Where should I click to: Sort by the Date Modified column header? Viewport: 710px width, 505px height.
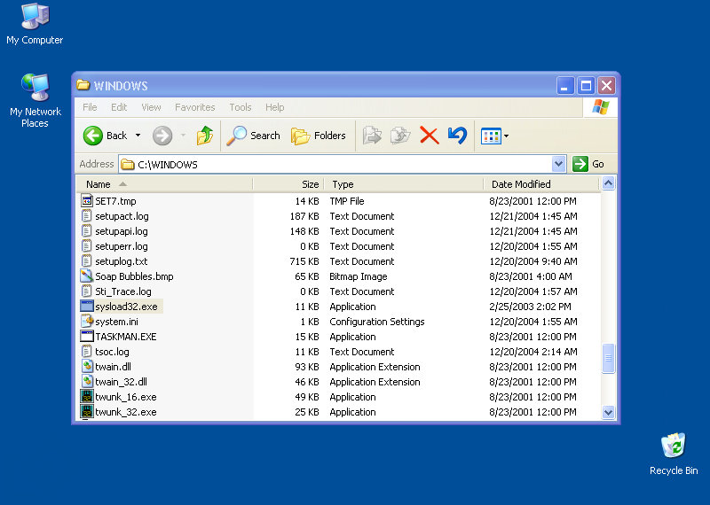[x=541, y=184]
